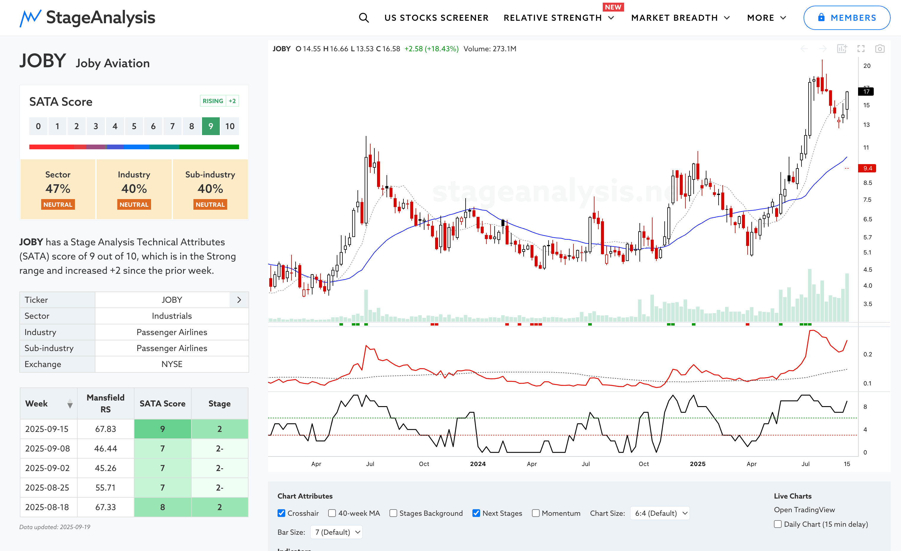Open TradingView live chart link
This screenshot has height=551, width=901.
pos(804,510)
